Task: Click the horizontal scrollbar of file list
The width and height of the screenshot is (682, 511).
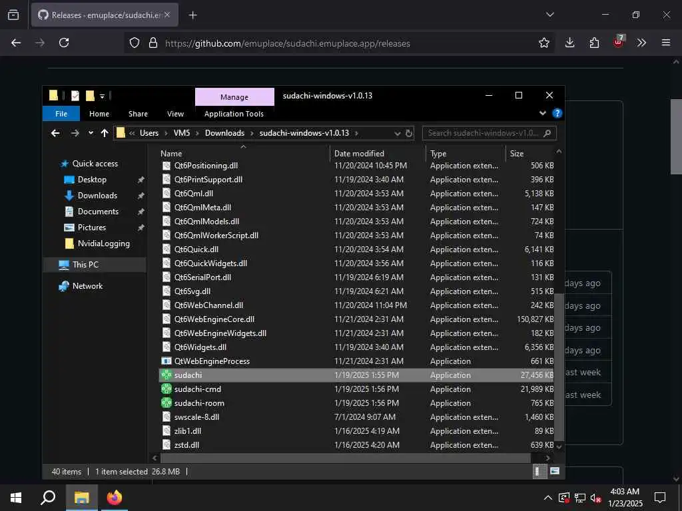Action: coord(346,458)
